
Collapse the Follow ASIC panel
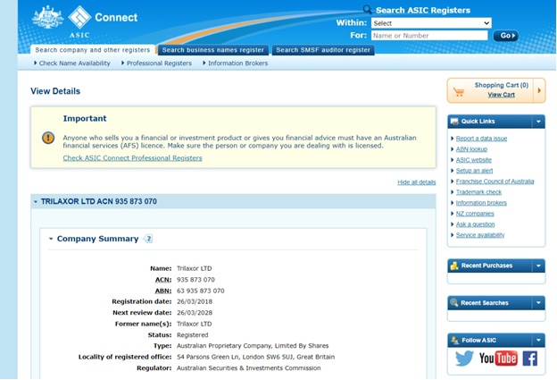click(x=538, y=340)
